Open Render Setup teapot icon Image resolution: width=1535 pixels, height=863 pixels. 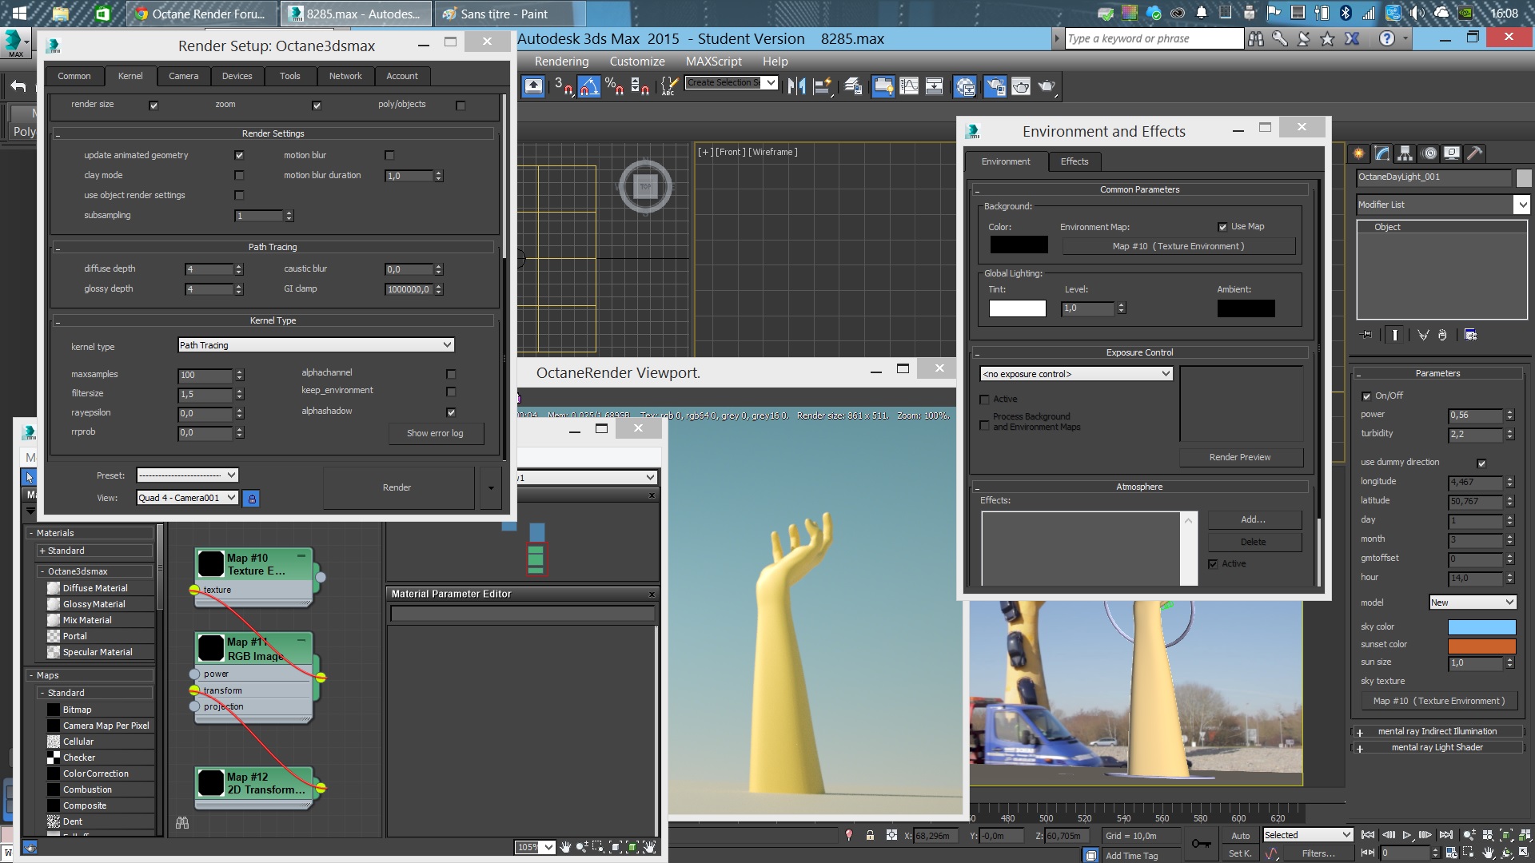click(x=995, y=86)
